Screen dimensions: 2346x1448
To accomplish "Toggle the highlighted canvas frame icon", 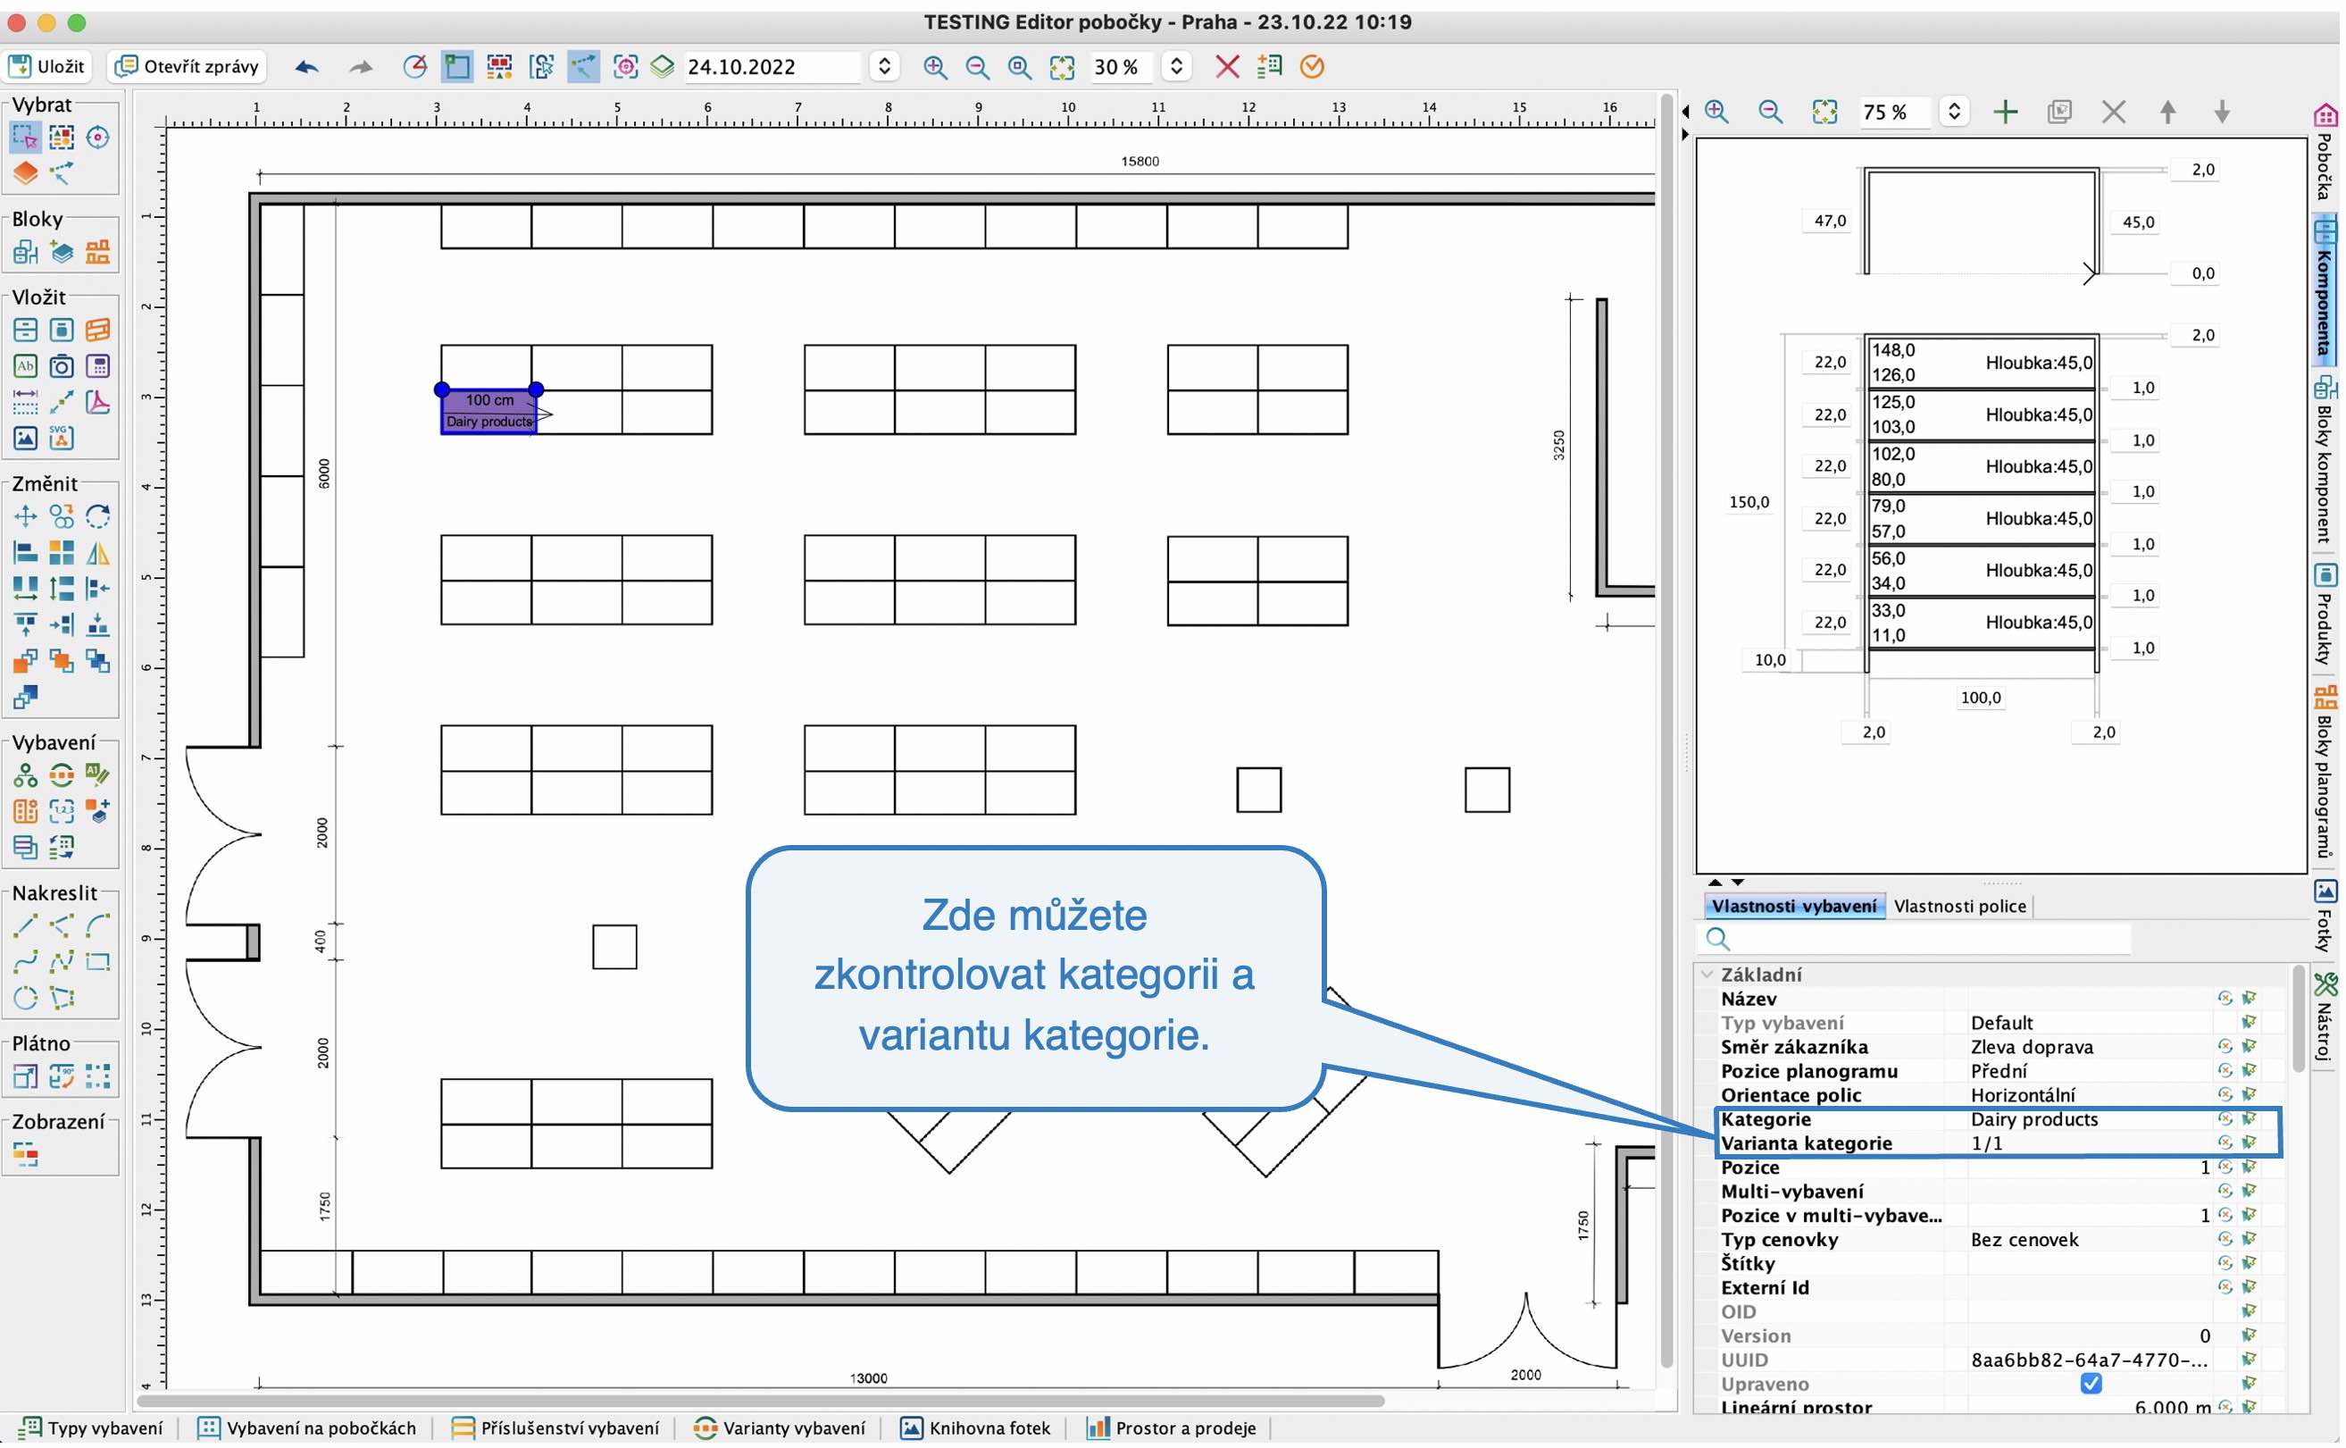I will 456,67.
